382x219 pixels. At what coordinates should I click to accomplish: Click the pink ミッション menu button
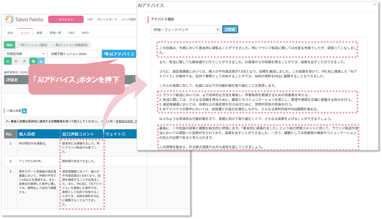(x=66, y=19)
